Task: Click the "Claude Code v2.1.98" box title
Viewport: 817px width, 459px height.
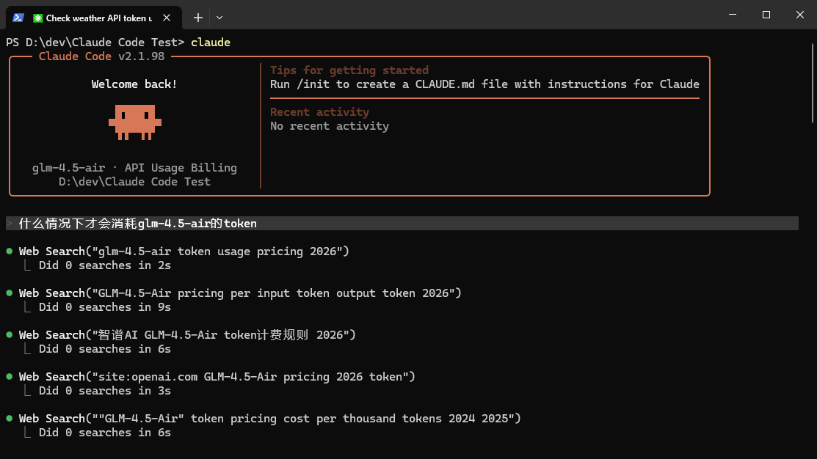Action: (101, 56)
